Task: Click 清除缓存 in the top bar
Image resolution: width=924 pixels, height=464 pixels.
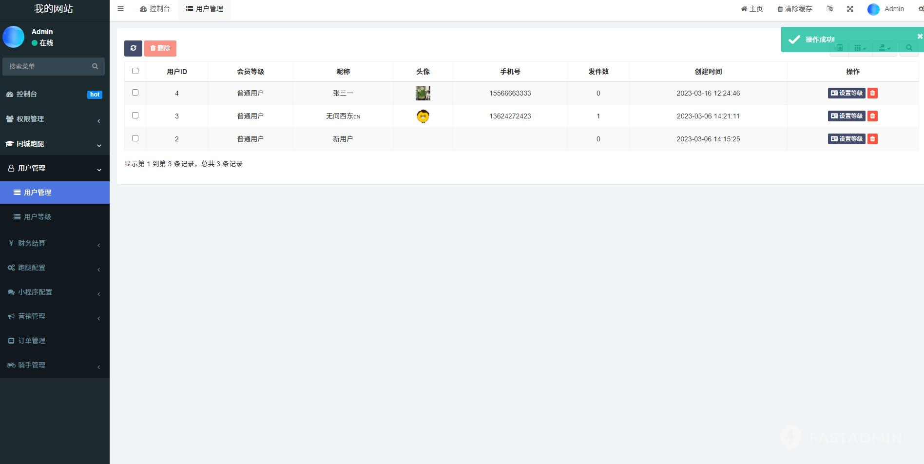Action: coord(794,9)
